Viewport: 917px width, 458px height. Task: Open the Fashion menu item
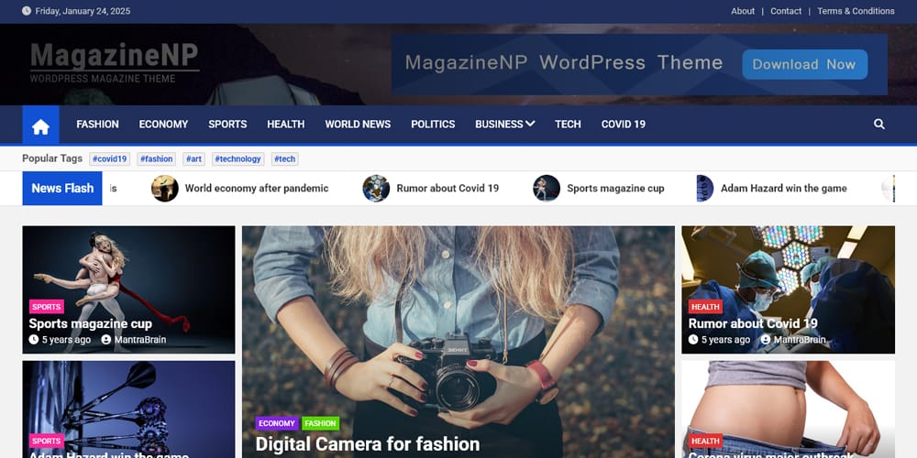[x=98, y=124]
